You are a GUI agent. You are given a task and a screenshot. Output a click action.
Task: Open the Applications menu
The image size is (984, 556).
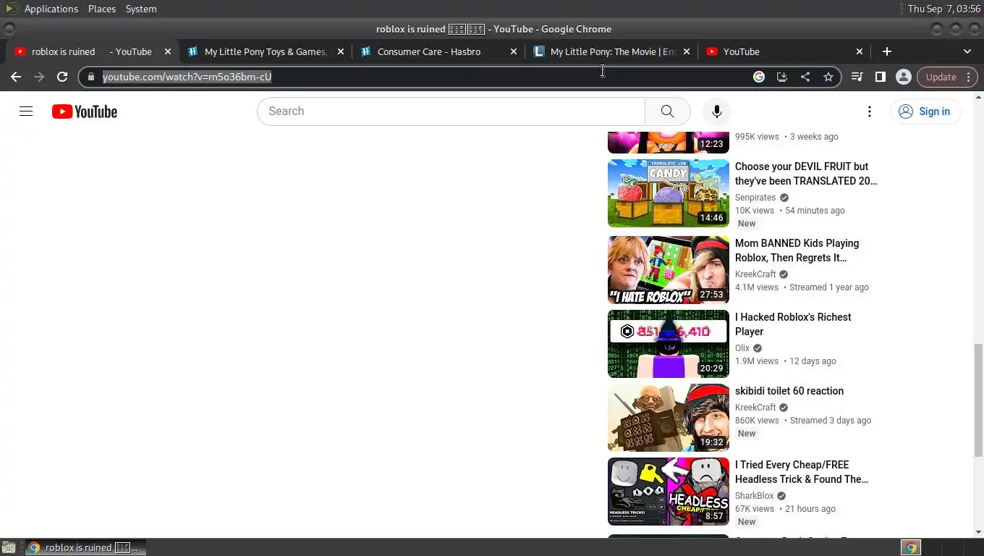[51, 9]
